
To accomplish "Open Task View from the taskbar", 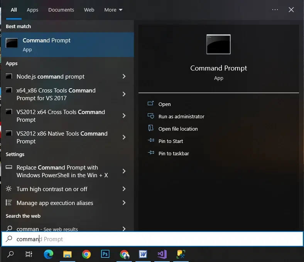I will point(29,254).
